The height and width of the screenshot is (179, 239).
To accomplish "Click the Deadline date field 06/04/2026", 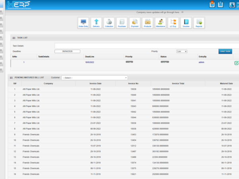I will [67, 51].
